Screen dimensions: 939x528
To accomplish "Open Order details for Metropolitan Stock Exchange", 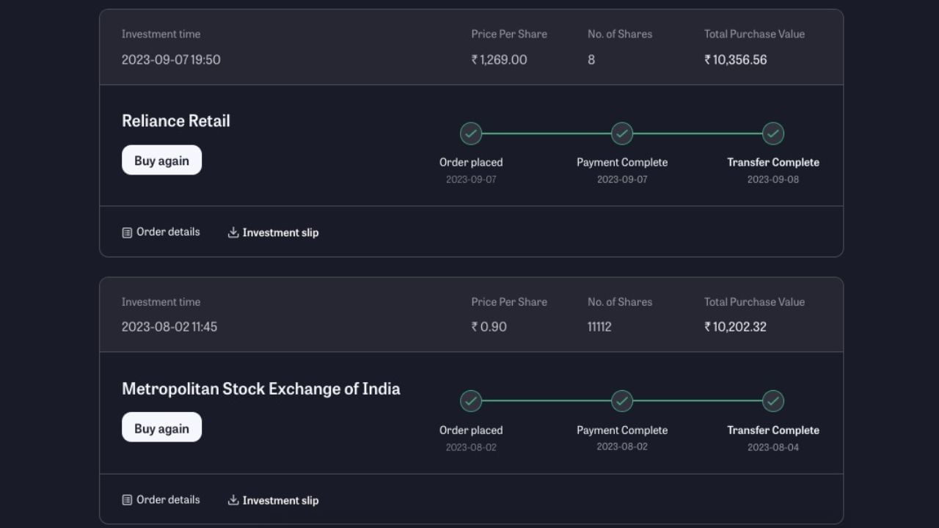I will pos(161,499).
